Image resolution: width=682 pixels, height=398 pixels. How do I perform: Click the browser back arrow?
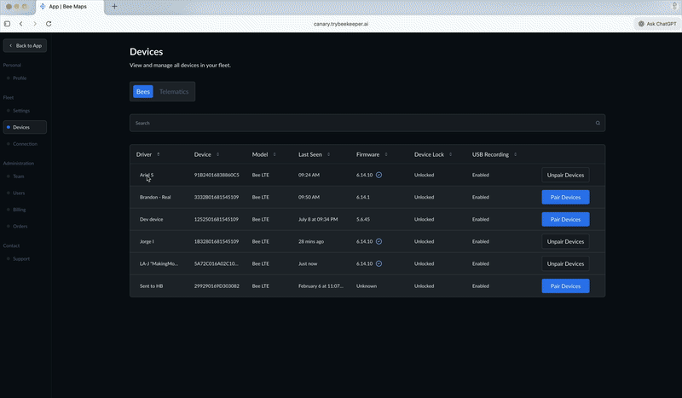[x=21, y=24]
